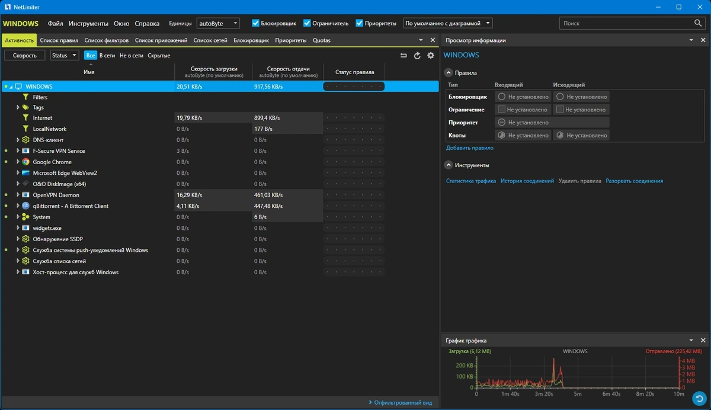Image resolution: width=711 pixels, height=410 pixels.
Task: Click the collapse-all arrows icon in activity toolbar
Action: point(403,56)
